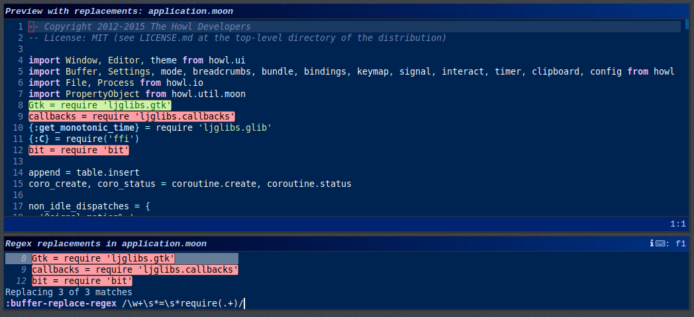Screen dimensions: 694x317
Task: Click the red cursor on line 1
Action: [31, 26]
